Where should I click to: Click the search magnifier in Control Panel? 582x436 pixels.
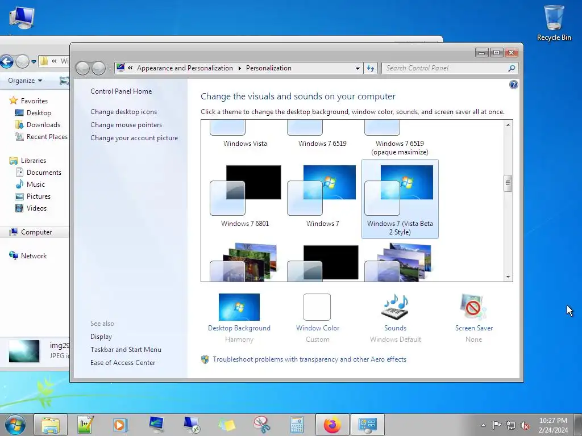point(512,68)
